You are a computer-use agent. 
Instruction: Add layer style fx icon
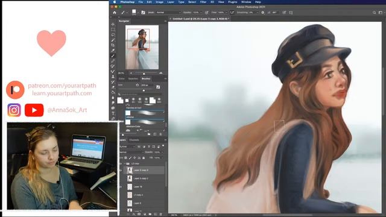pos(134,215)
